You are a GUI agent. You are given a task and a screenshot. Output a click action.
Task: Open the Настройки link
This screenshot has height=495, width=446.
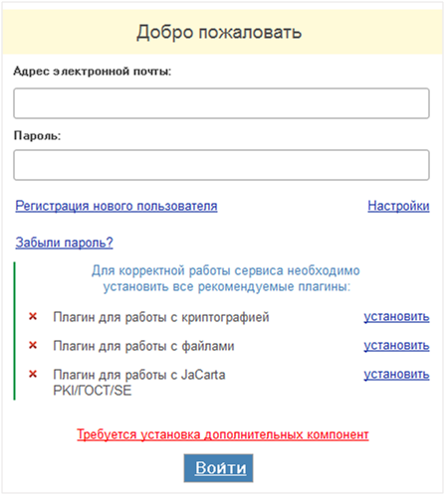point(398,206)
